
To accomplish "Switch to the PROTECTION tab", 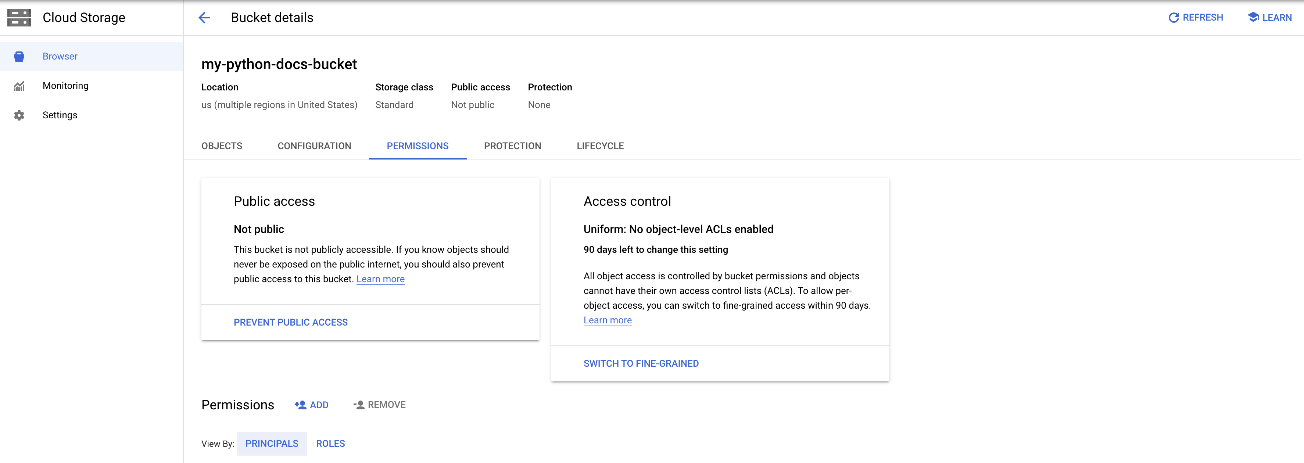I will point(512,146).
